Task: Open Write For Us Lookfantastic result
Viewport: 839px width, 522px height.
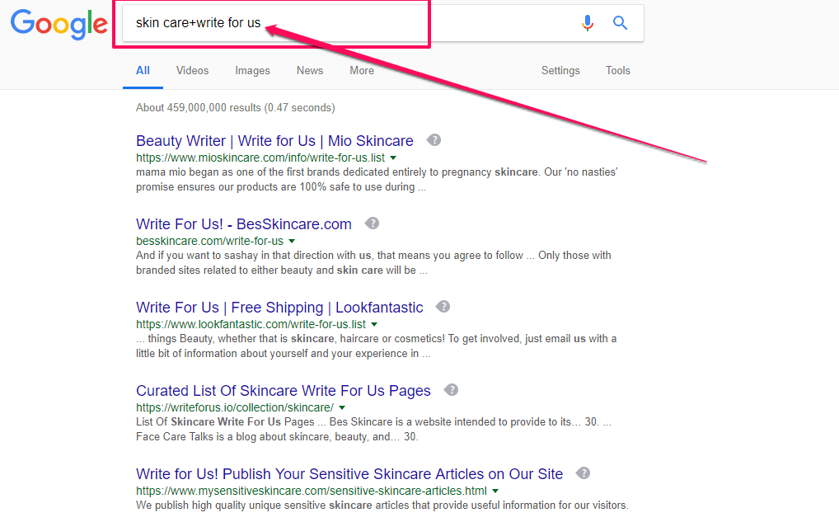Action: [279, 308]
